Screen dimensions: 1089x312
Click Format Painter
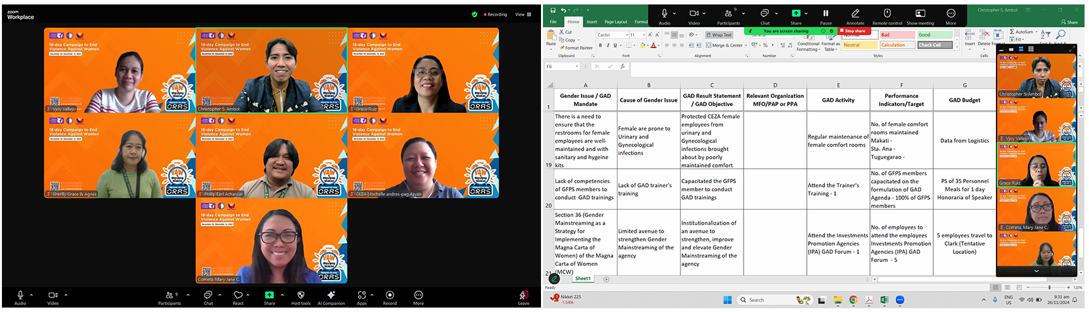576,48
